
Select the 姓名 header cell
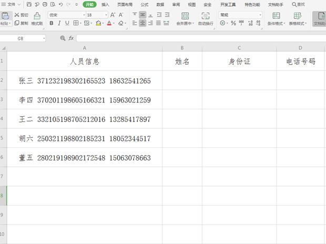(x=182, y=62)
